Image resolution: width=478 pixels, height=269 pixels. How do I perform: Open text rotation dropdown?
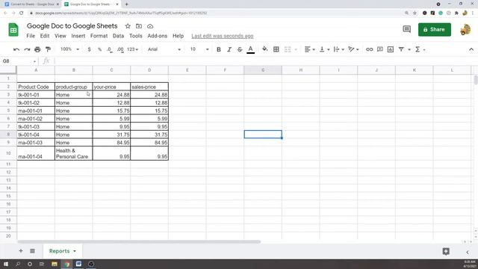(353, 49)
